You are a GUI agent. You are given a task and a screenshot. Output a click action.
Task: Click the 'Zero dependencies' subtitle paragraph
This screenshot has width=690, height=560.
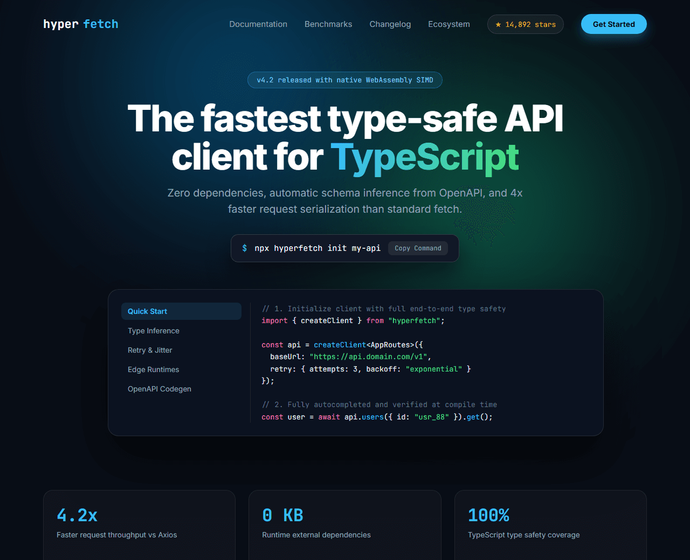tap(345, 201)
